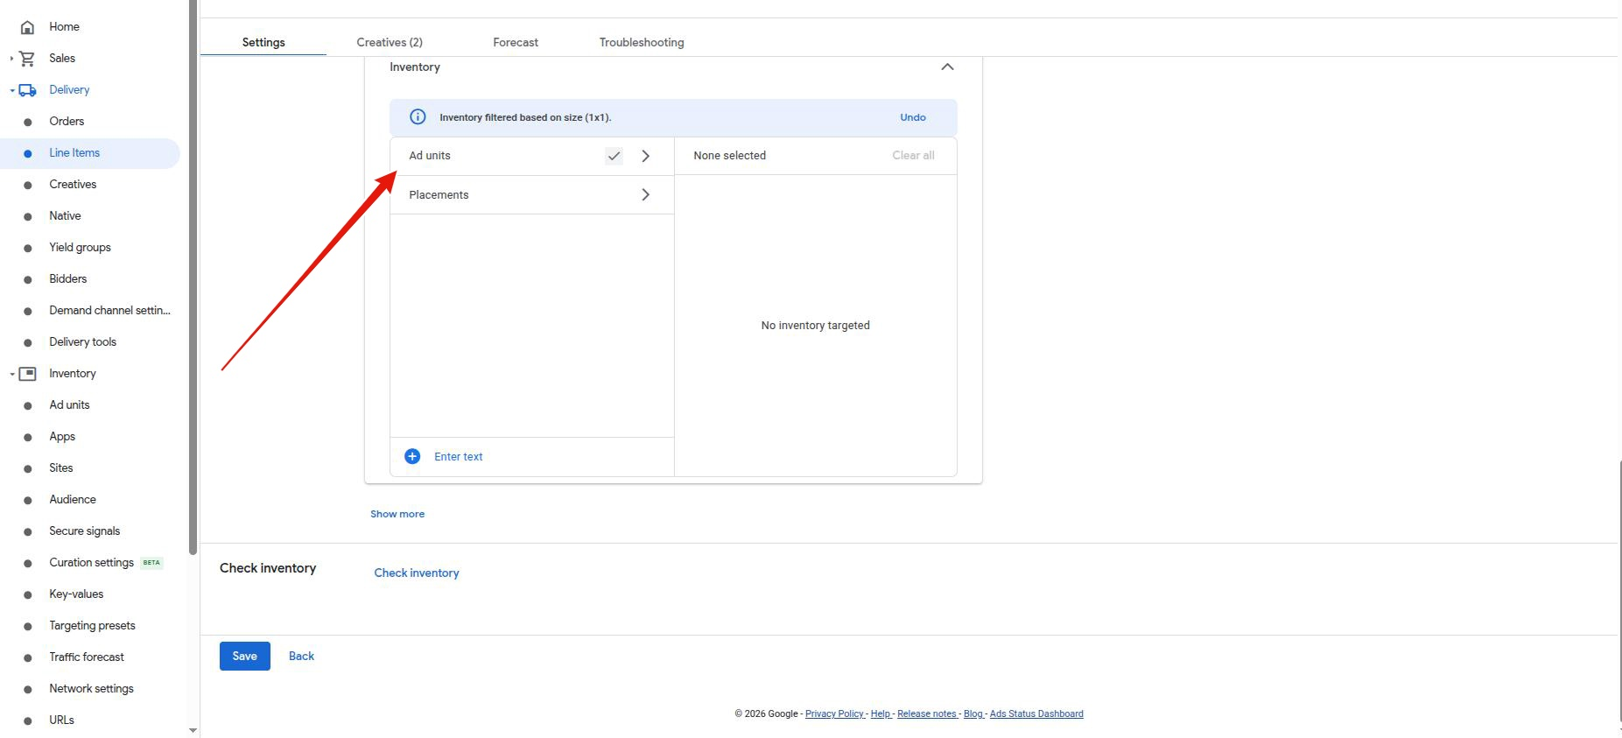This screenshot has width=1622, height=738.
Task: Click the Delivery truck icon
Action: pos(27,90)
